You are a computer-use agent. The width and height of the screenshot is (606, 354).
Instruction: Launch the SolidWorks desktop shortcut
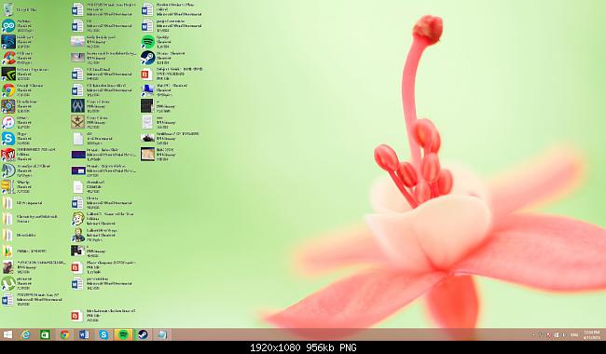coord(7,155)
